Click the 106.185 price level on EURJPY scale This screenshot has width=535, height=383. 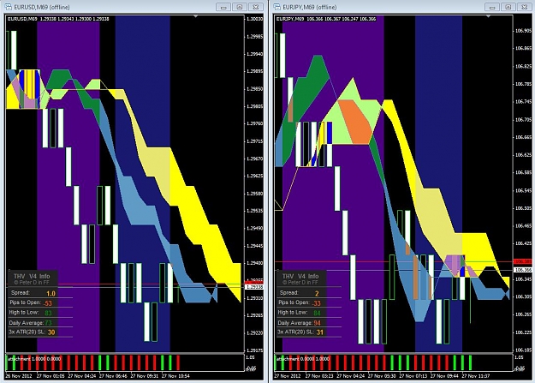click(x=523, y=350)
